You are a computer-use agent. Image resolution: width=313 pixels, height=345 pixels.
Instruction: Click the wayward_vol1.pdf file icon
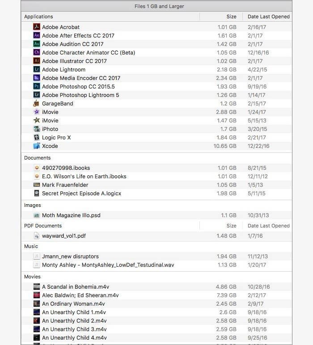pyautogui.click(x=37, y=236)
